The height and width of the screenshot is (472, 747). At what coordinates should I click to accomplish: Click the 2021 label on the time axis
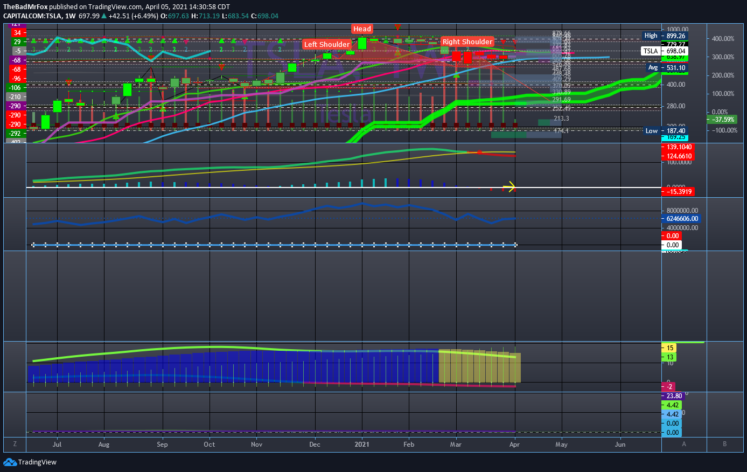point(362,445)
